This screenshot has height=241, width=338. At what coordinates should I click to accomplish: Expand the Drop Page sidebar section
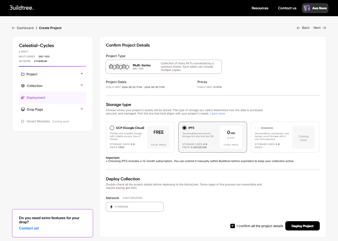pos(82,109)
